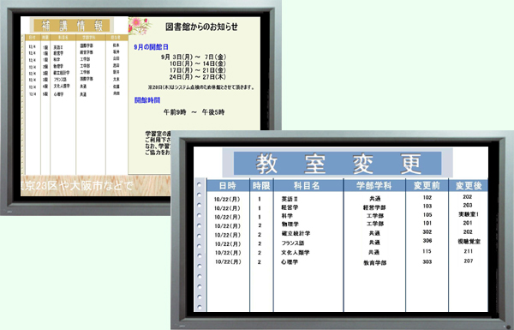Click the 英語Ⅱ subject entry
514x330 pixels.
point(290,199)
